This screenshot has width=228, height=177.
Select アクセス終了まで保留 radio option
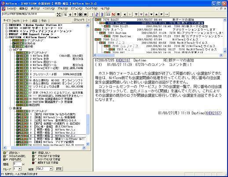point(36,156)
